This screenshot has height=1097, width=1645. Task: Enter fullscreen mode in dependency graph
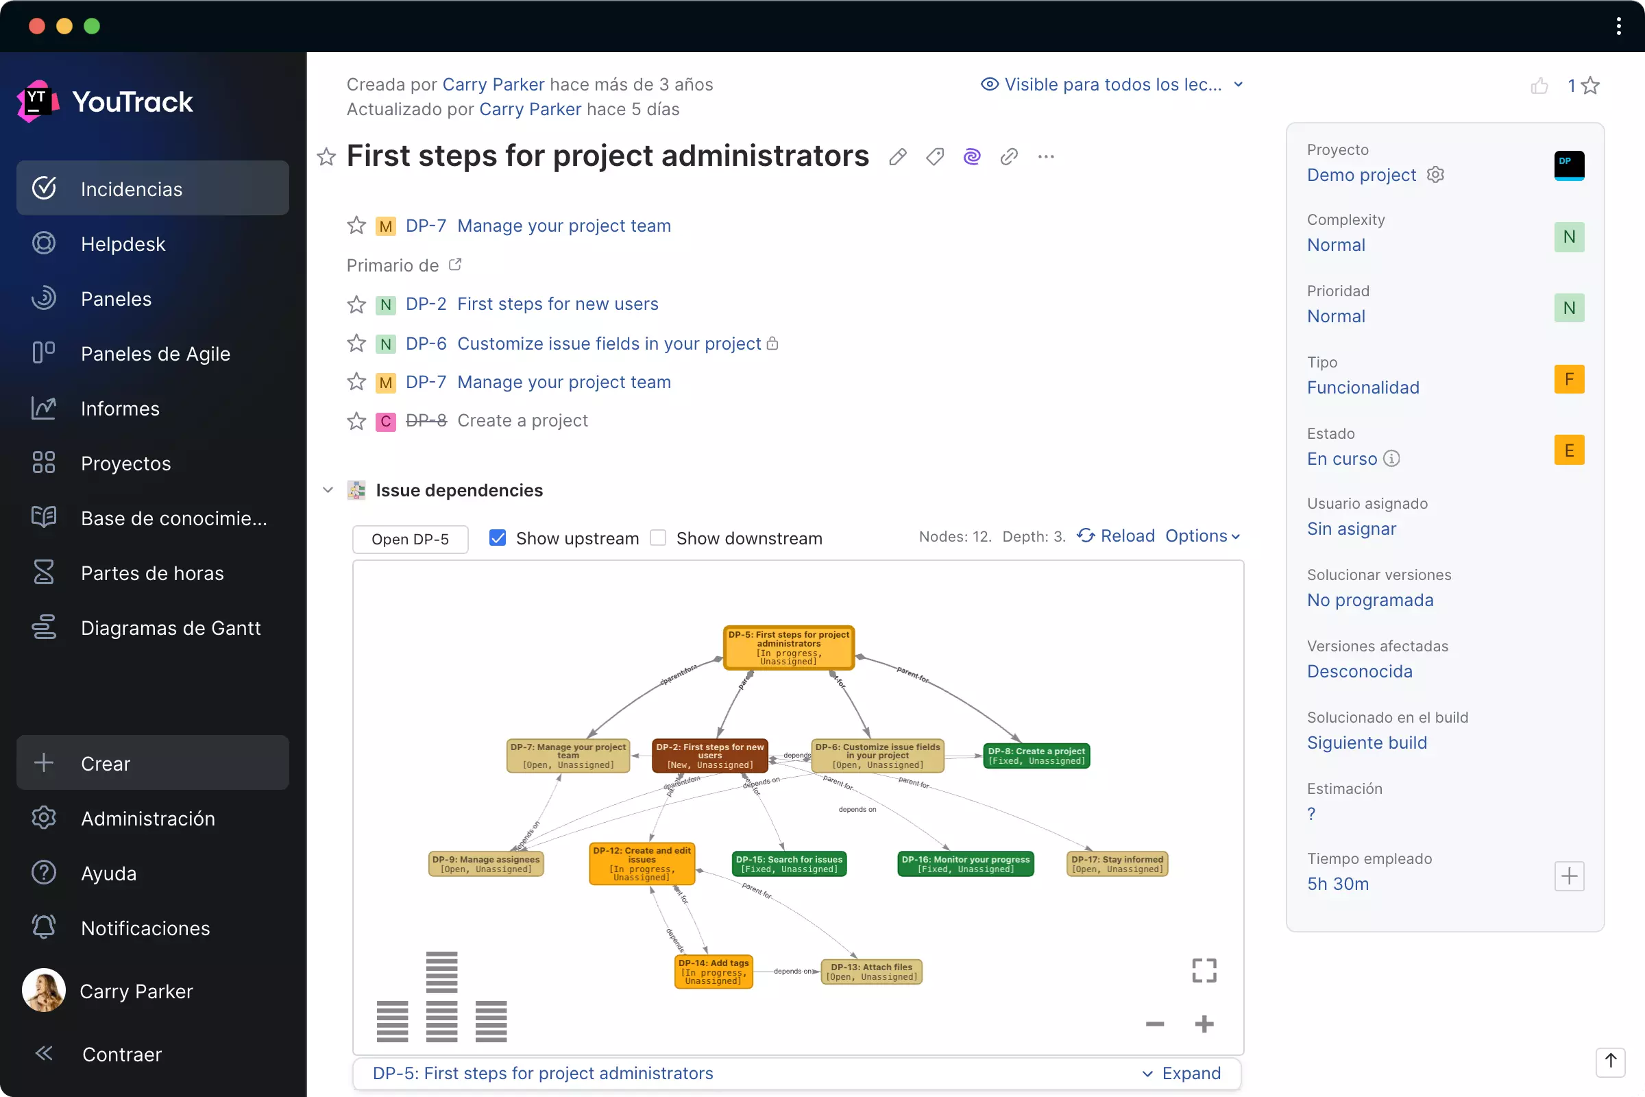point(1204,970)
